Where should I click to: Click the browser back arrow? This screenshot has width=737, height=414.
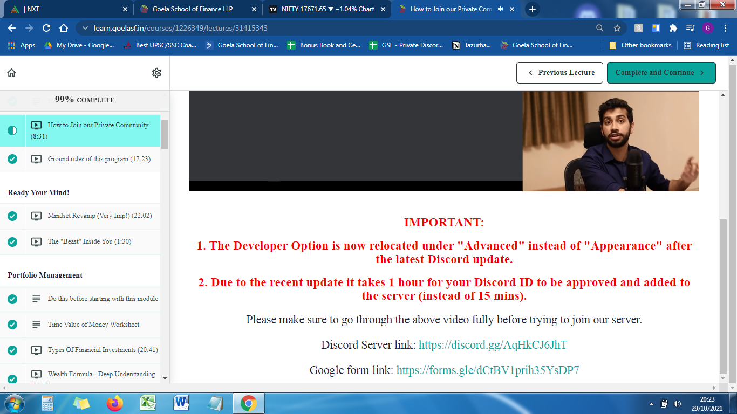point(12,28)
